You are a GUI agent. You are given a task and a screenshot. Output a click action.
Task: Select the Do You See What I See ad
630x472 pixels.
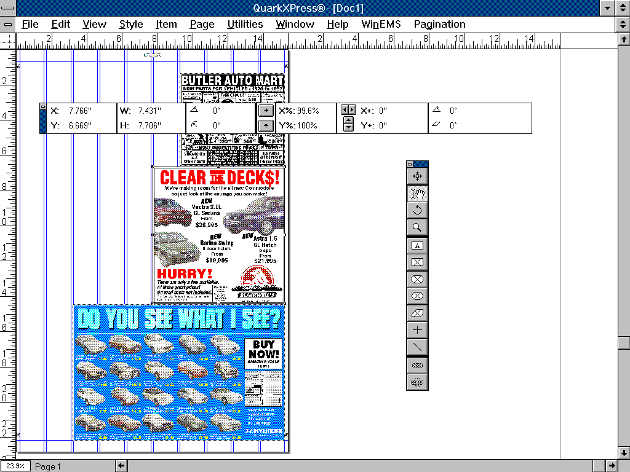click(x=179, y=372)
